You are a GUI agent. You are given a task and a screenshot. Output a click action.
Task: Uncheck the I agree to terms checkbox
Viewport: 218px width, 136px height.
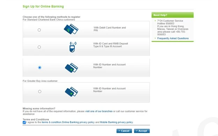point(24,122)
